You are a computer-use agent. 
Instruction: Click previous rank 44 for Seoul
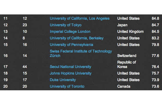25,67
